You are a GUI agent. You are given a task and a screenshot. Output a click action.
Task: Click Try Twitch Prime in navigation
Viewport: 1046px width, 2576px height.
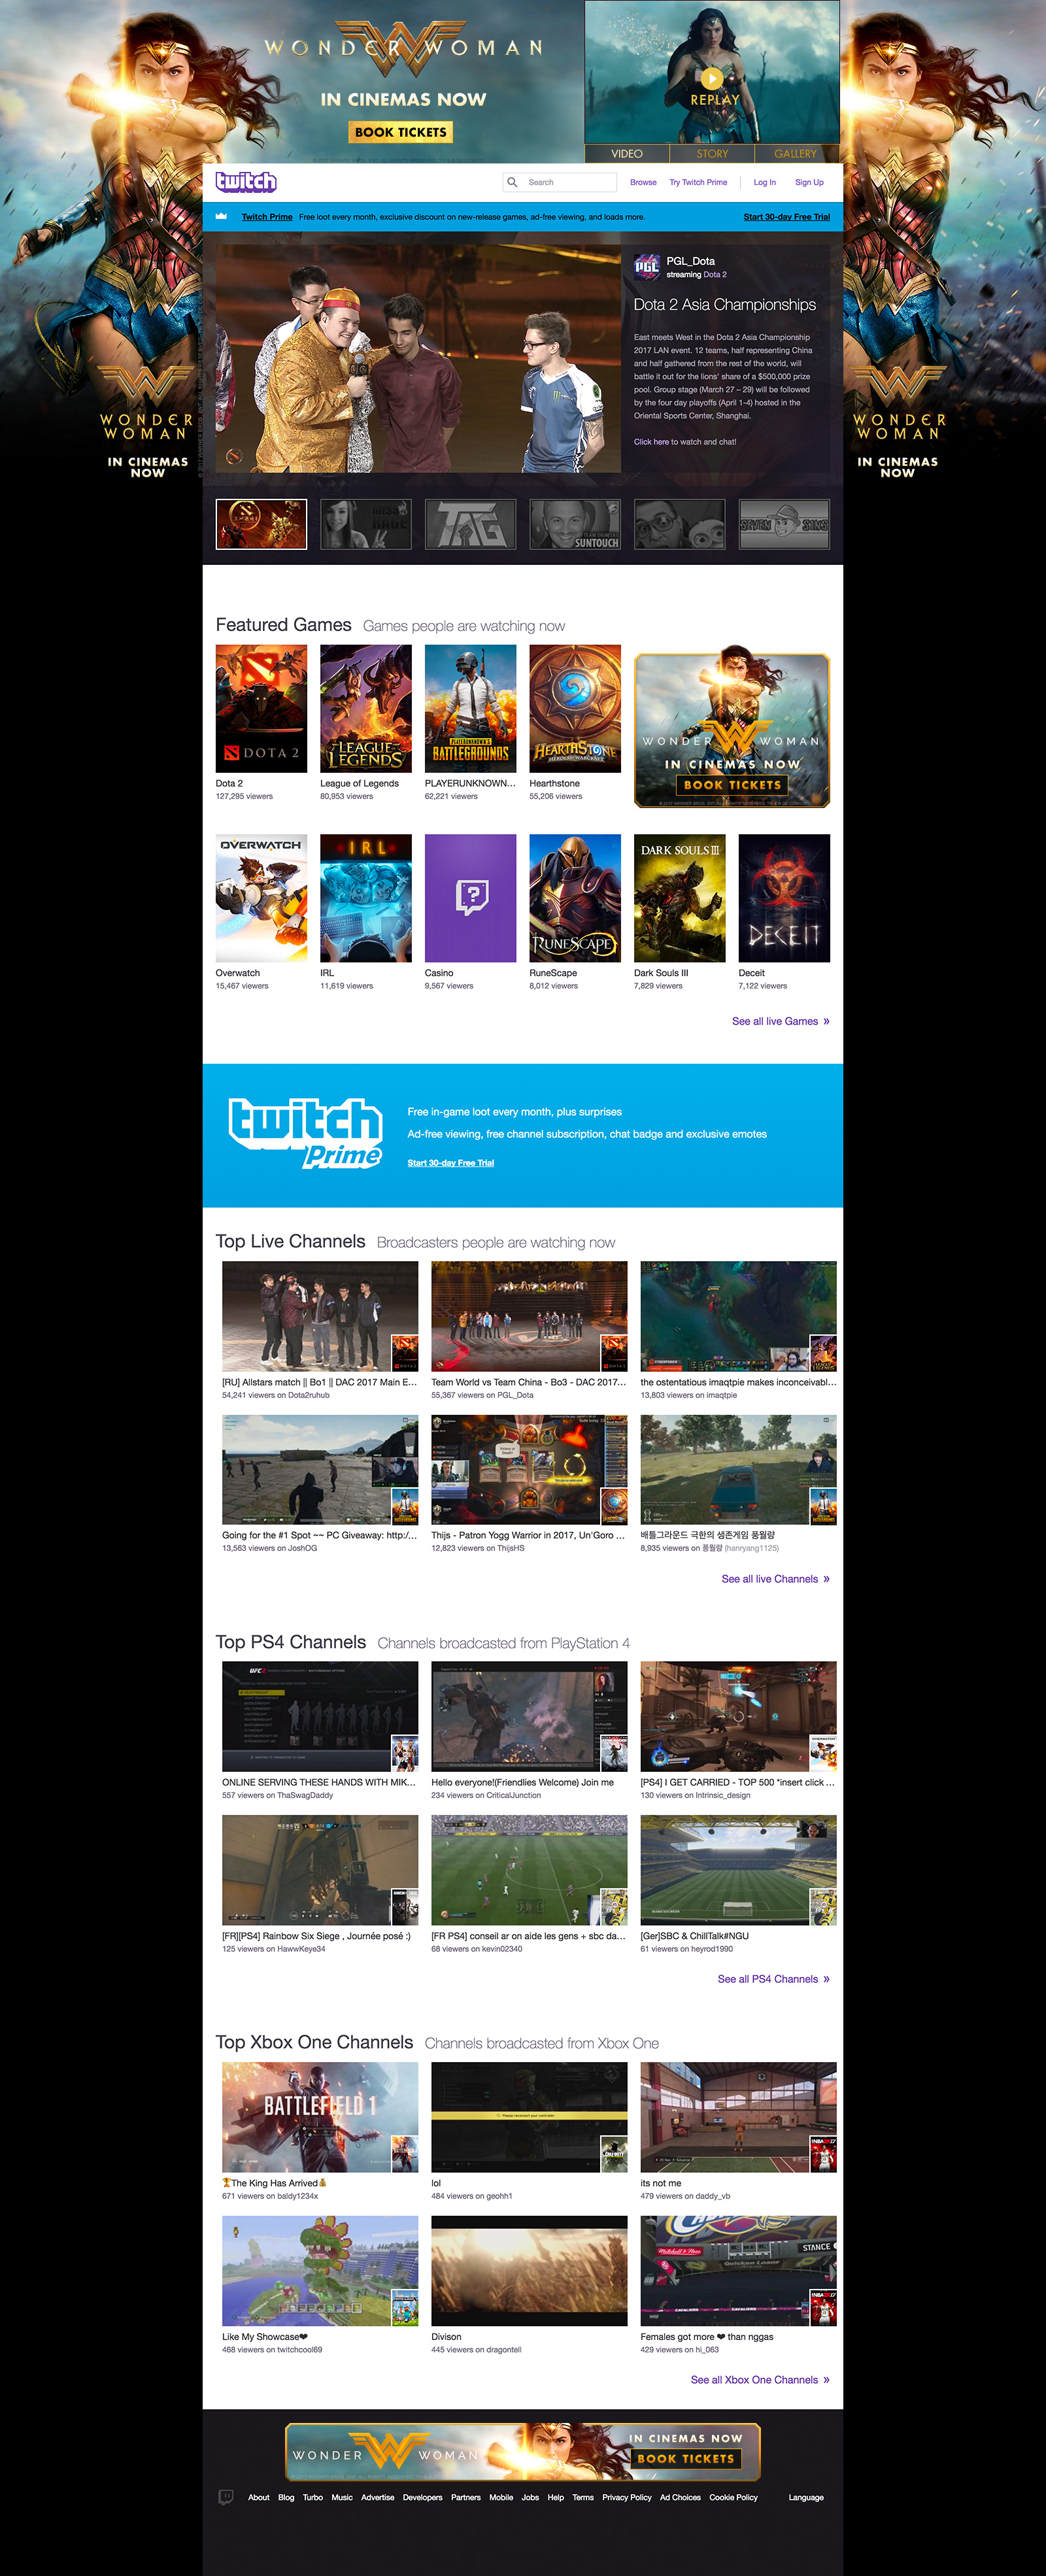click(x=698, y=182)
